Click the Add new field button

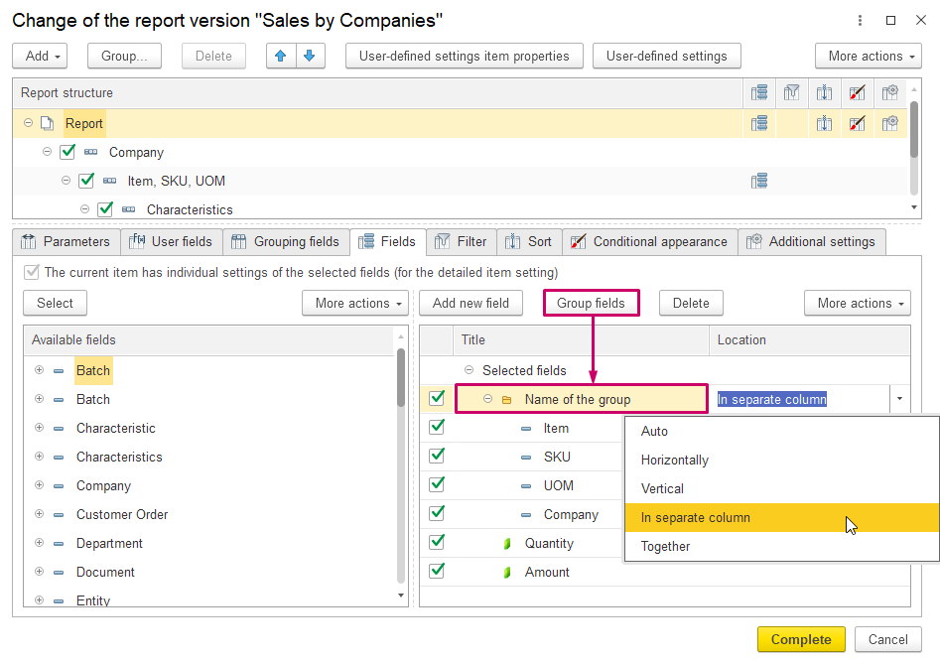click(x=470, y=303)
